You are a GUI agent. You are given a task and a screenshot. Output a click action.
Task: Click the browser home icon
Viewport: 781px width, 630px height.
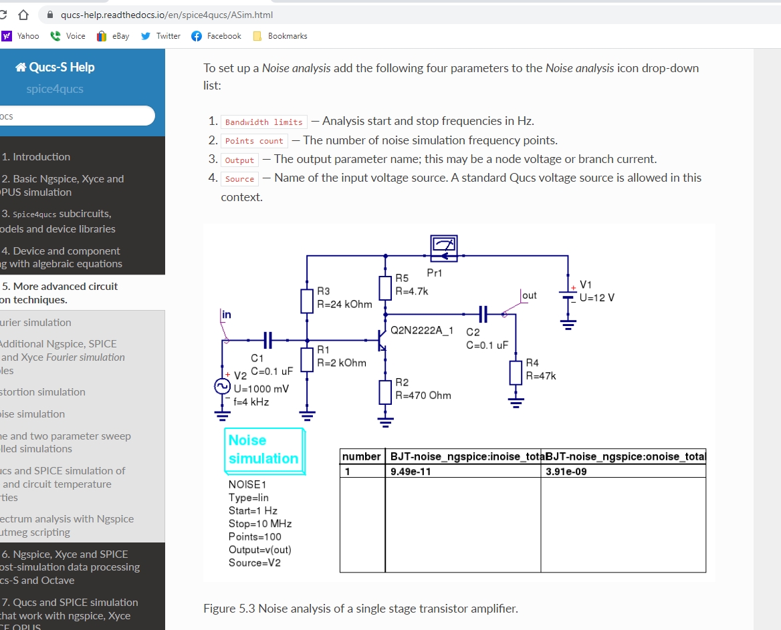pos(23,15)
